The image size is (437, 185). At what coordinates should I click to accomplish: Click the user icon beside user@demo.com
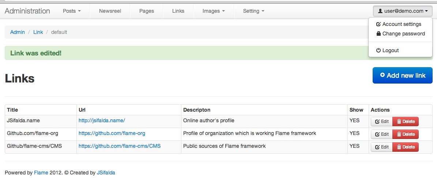tap(381, 11)
